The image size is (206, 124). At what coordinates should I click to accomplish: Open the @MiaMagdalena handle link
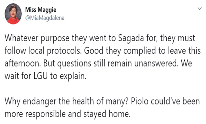[45, 18]
